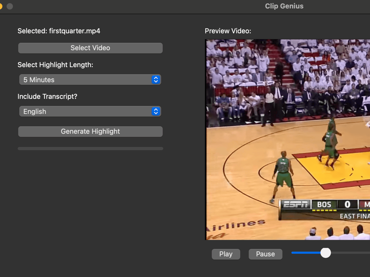Click the gray zoom window button
The width and height of the screenshot is (370, 277).
(x=10, y=6)
